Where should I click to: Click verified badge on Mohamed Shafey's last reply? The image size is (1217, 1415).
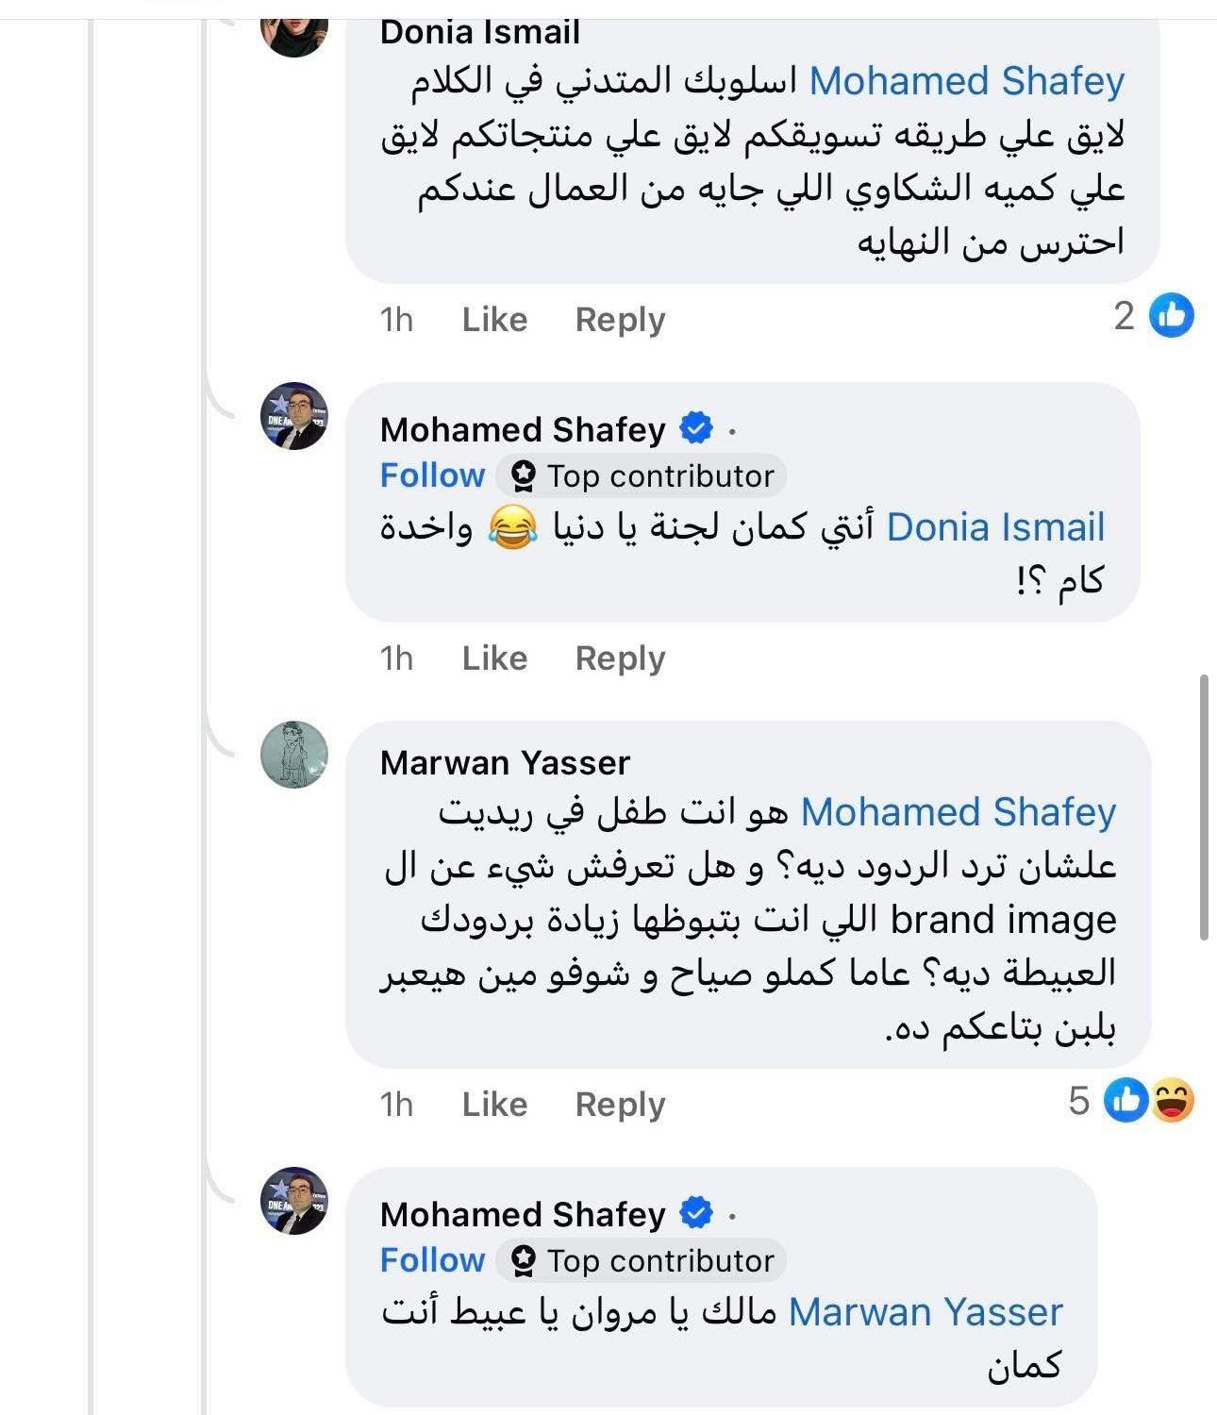[696, 1214]
